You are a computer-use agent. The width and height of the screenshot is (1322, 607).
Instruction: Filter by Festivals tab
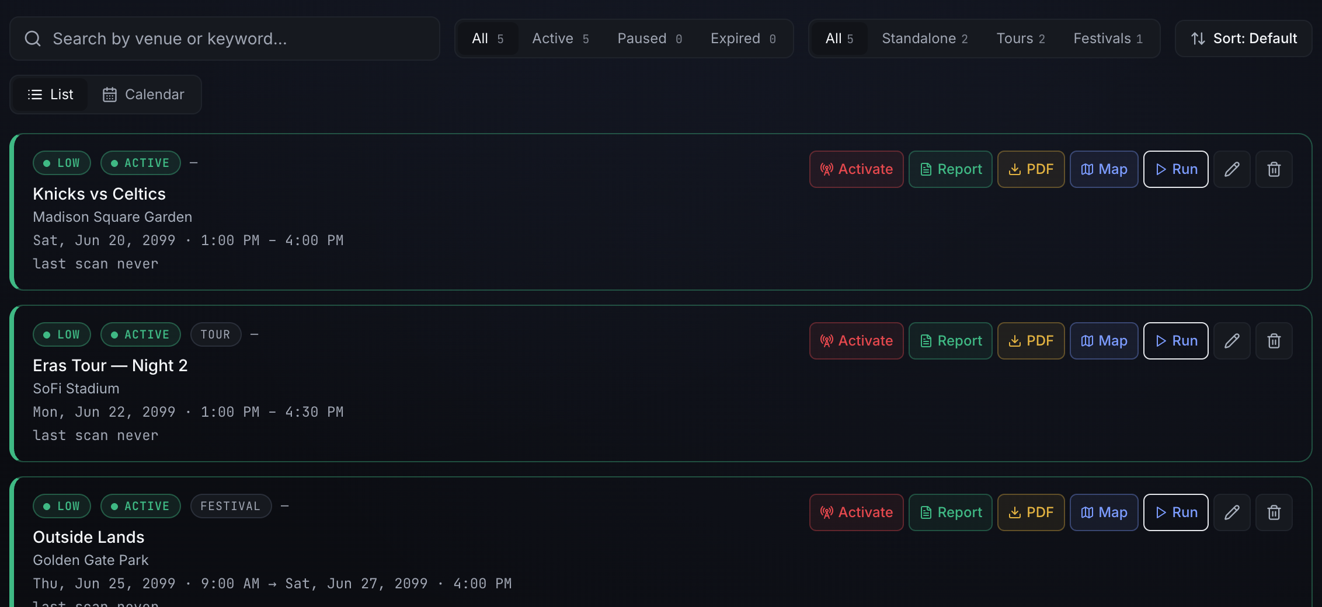tap(1108, 39)
